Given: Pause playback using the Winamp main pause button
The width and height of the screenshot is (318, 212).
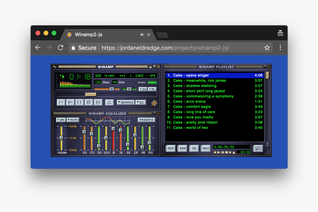Looking at the screenshot, I should click(x=79, y=102).
